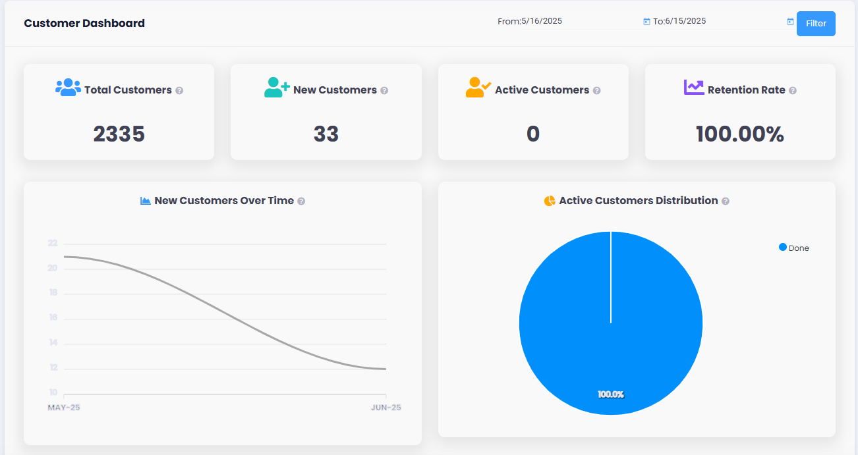Click the New Customers user-plus icon
The width and height of the screenshot is (858, 455).
[x=277, y=88]
